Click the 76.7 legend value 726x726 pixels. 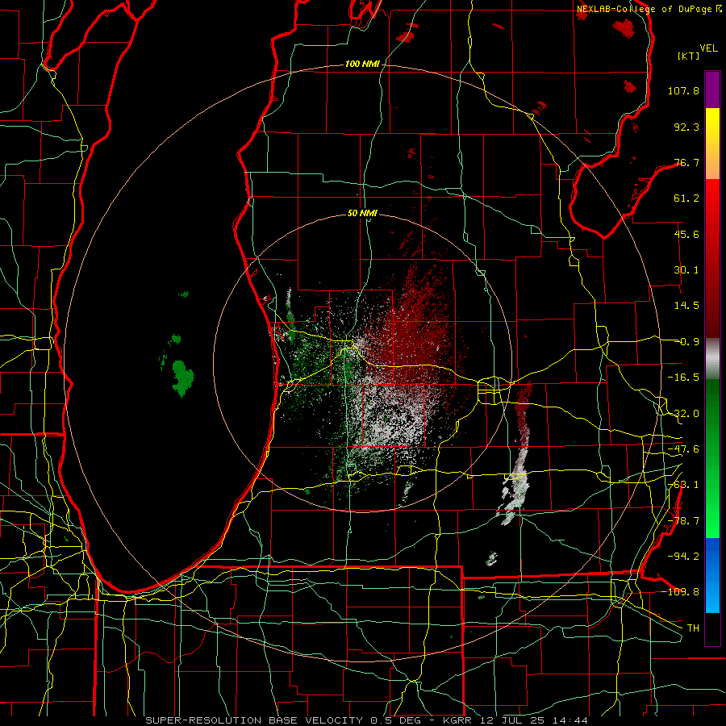pos(686,162)
